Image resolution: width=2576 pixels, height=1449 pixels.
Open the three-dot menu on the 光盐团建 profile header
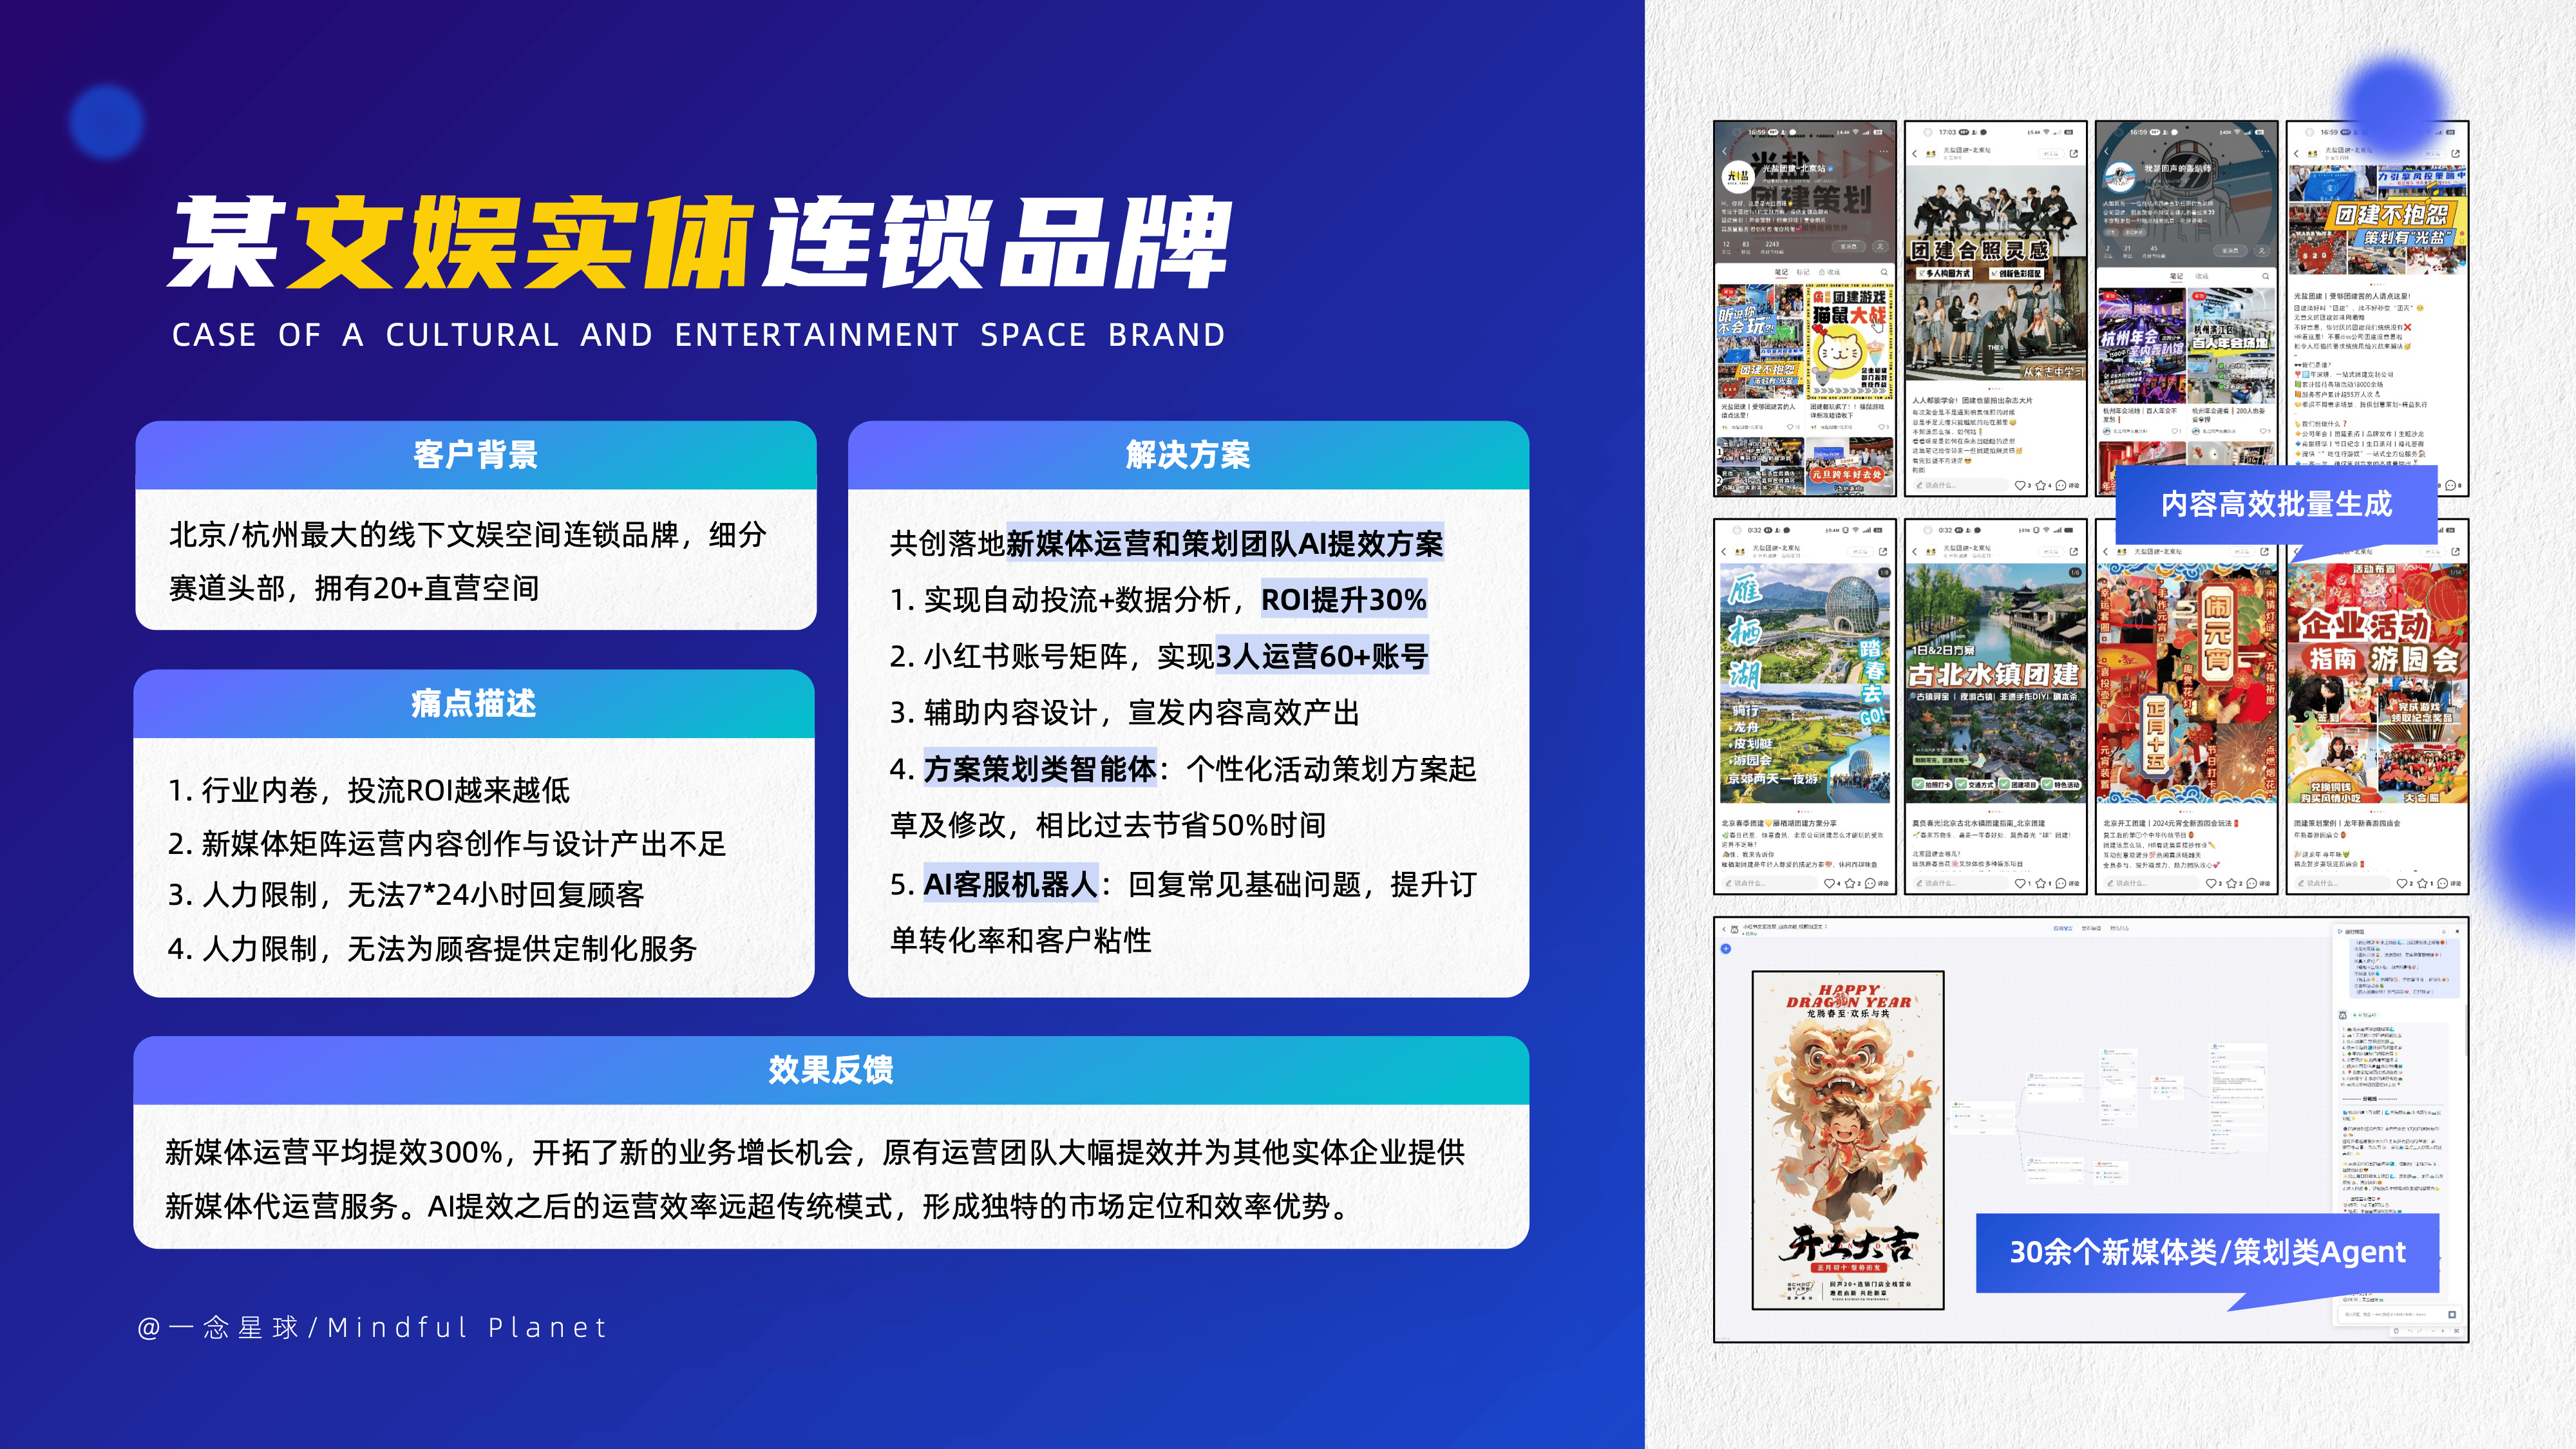(1884, 152)
